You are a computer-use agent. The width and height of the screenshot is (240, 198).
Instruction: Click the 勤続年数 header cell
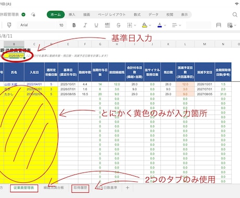click(x=85, y=72)
